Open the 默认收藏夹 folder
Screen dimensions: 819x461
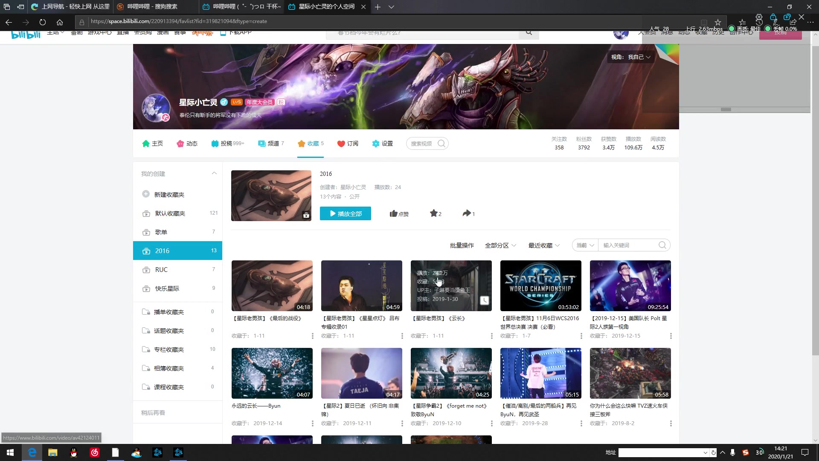[x=177, y=213]
